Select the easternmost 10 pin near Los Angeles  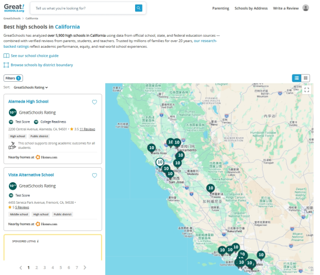(x=261, y=255)
